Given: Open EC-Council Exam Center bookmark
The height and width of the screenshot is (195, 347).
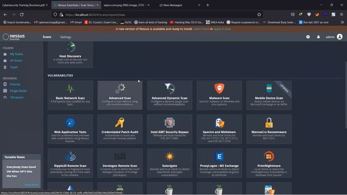Looking at the screenshot, I should [x=101, y=22].
